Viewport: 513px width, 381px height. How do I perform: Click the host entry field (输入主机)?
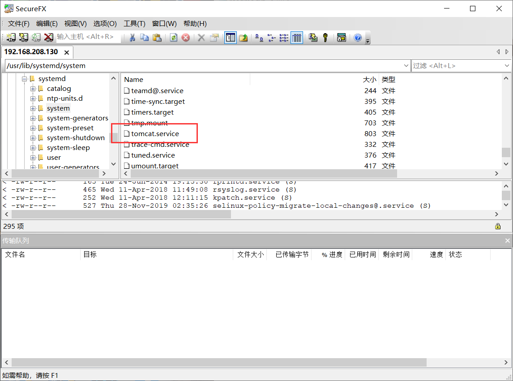(x=88, y=37)
